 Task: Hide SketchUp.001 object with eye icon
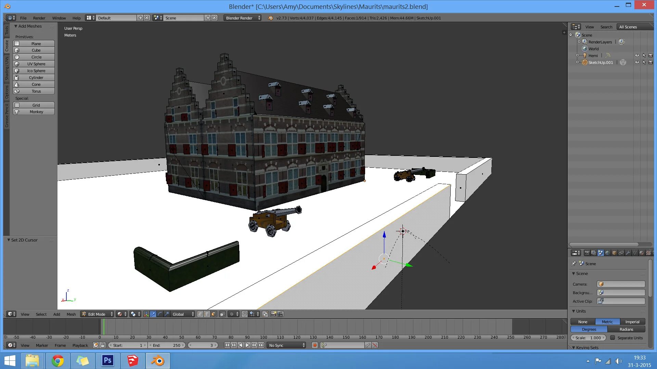(x=637, y=62)
